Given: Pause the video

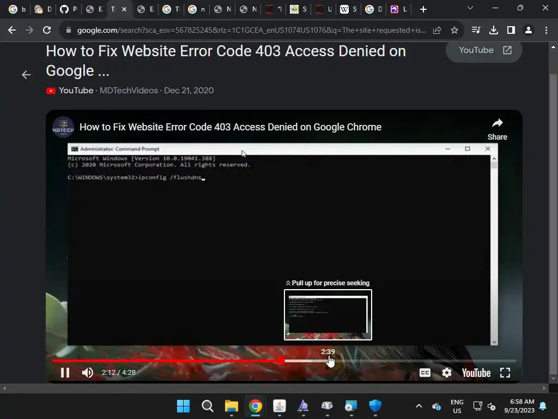Looking at the screenshot, I should click(x=65, y=373).
